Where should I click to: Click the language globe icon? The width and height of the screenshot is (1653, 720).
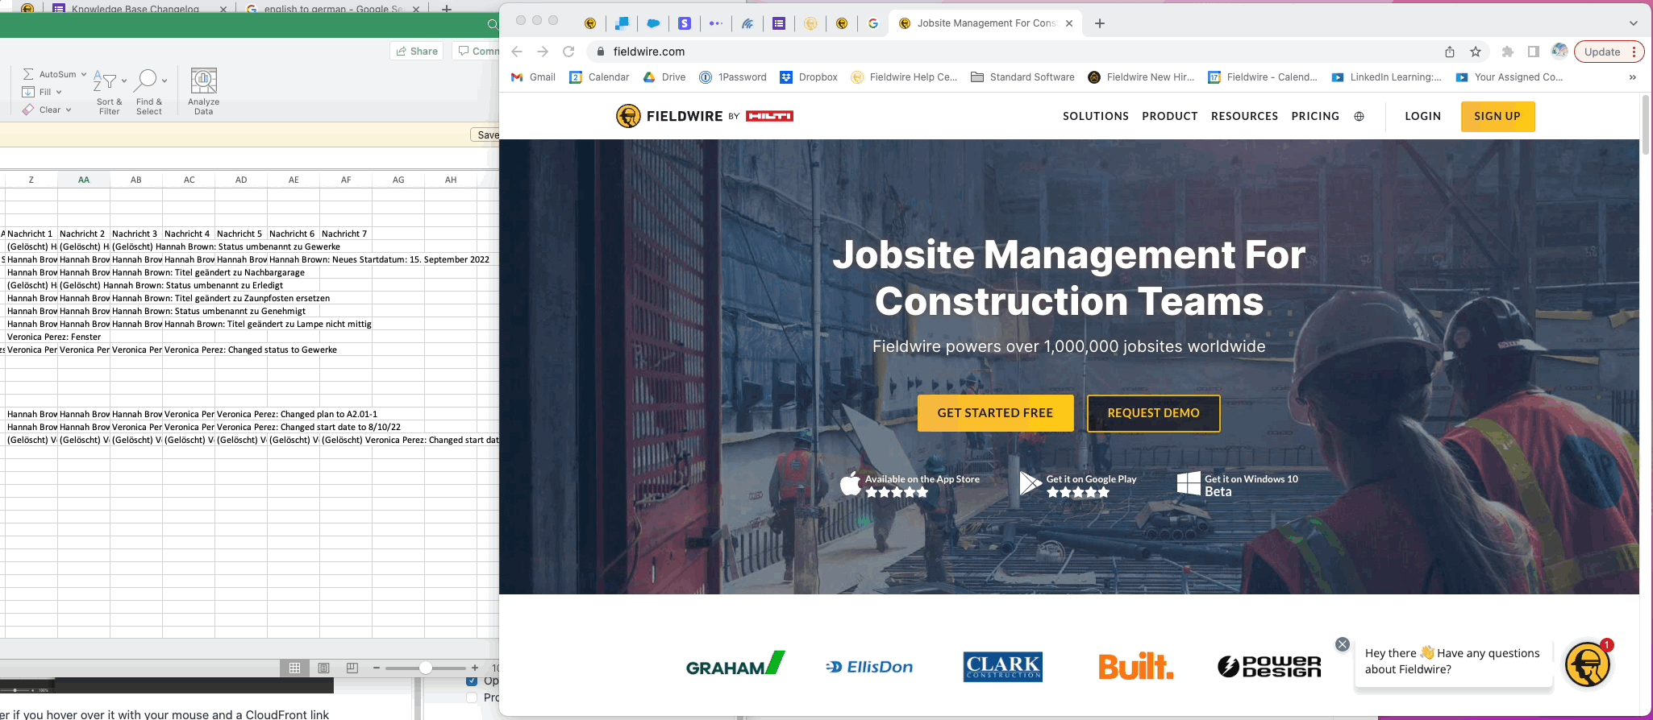tap(1359, 116)
